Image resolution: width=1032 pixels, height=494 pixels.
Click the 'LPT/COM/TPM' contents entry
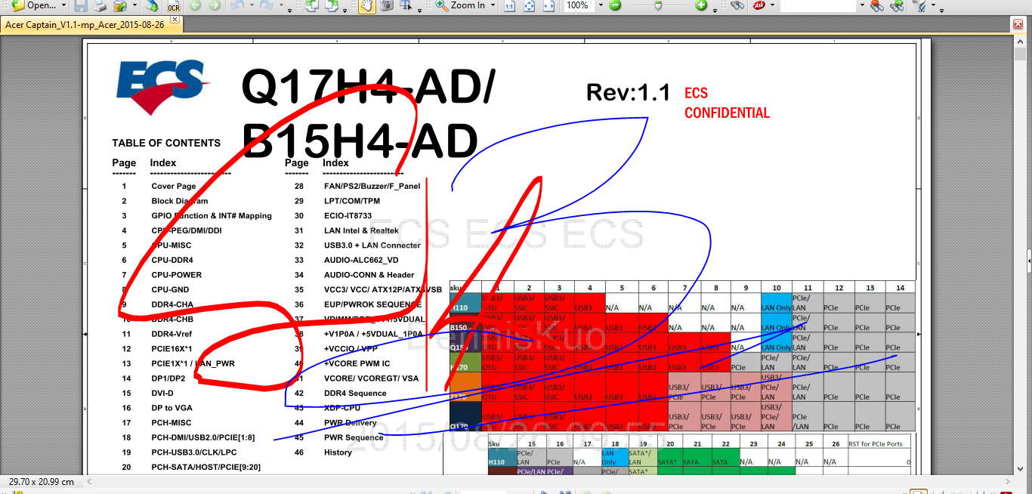tap(352, 201)
